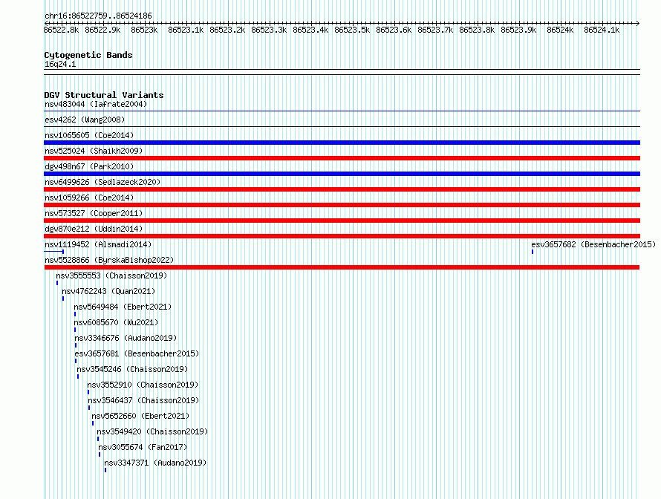
Task: Click the 86522.8k ruler tick label
Action: click(61, 30)
